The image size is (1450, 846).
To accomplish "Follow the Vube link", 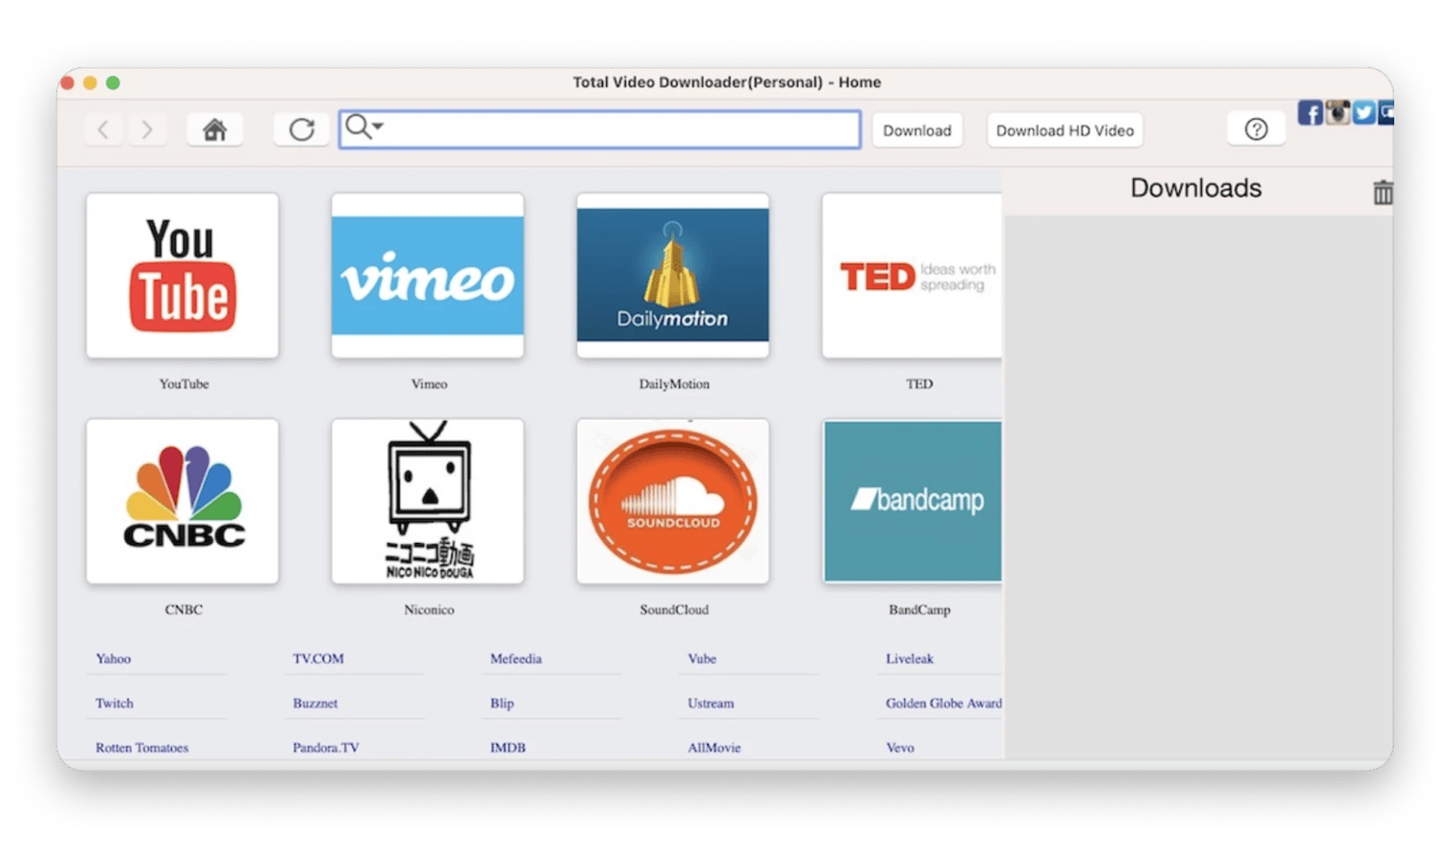I will 702,658.
